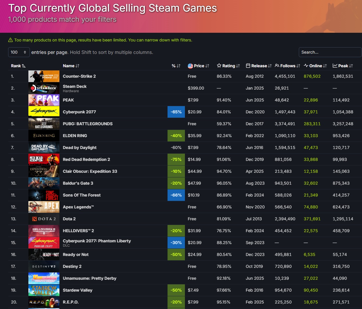Viewport: 362px width, 309px height.
Task: Open the ELDEN RING name link
Action: point(75,136)
